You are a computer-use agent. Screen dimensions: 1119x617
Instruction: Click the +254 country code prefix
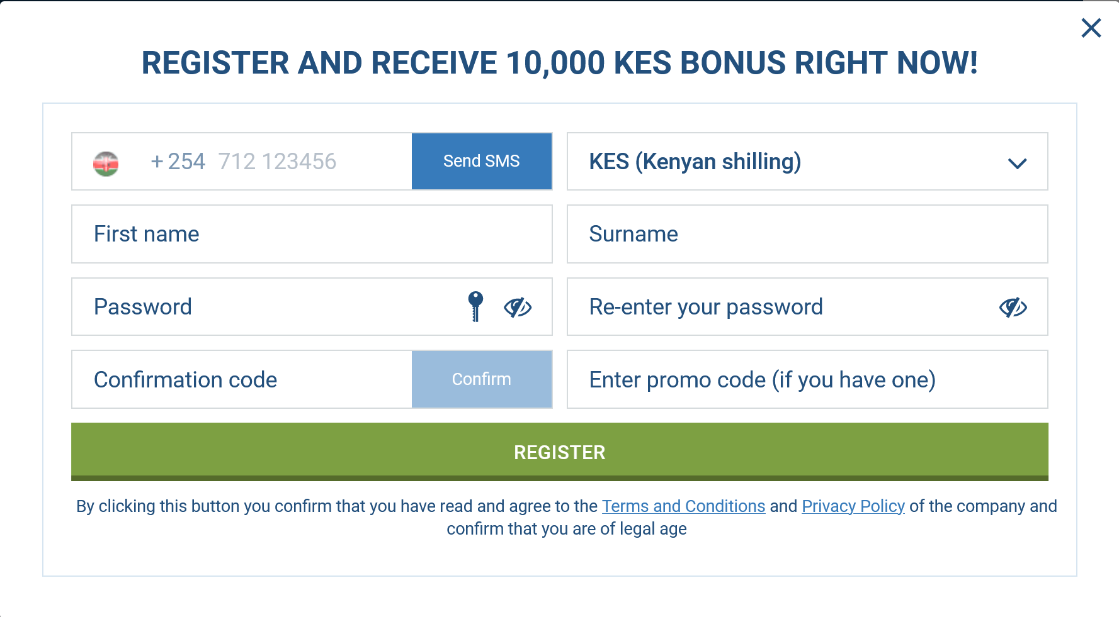pos(178,162)
